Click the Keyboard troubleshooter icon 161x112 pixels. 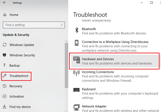[76, 90]
